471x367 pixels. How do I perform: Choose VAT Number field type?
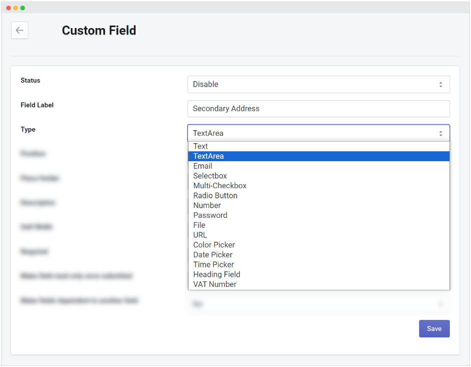(214, 284)
